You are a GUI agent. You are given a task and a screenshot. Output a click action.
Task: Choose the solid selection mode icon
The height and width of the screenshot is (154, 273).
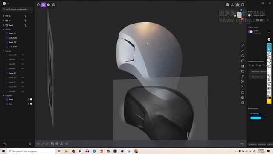(54, 5)
